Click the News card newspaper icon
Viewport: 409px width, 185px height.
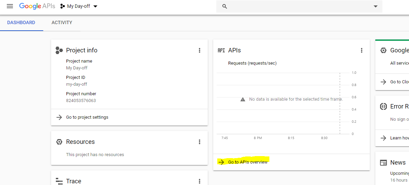383,163
